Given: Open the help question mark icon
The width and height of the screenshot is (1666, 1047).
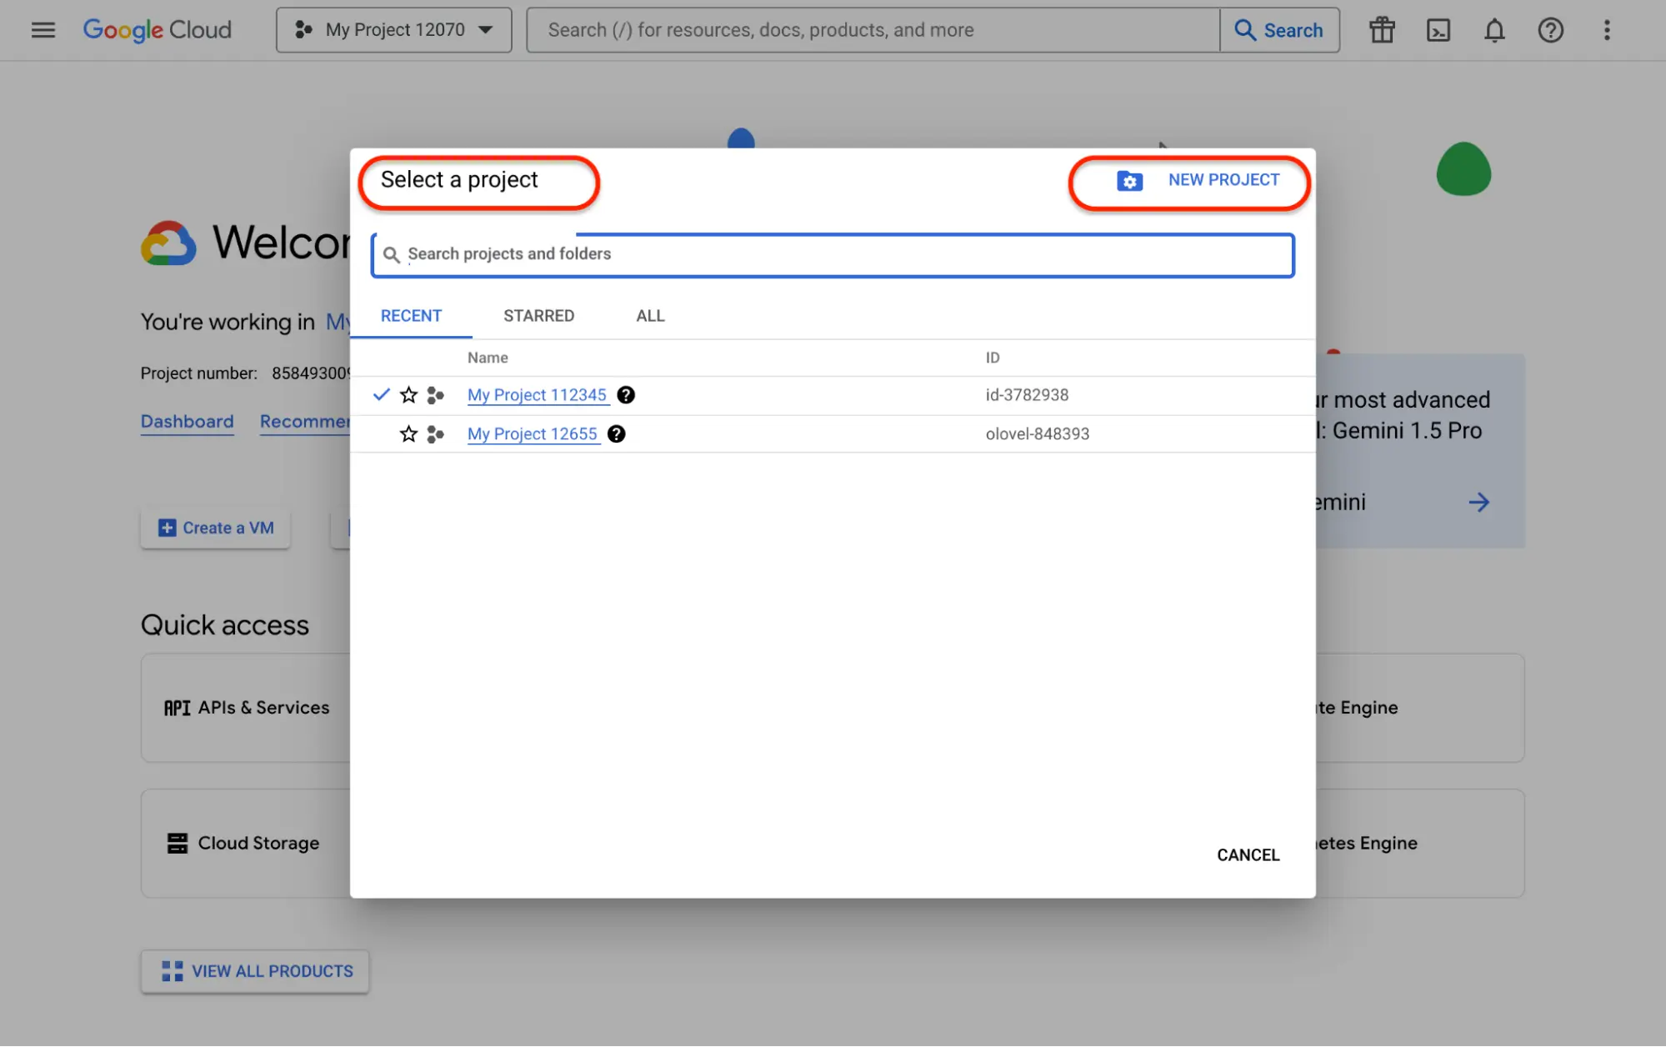Looking at the screenshot, I should tap(1550, 30).
